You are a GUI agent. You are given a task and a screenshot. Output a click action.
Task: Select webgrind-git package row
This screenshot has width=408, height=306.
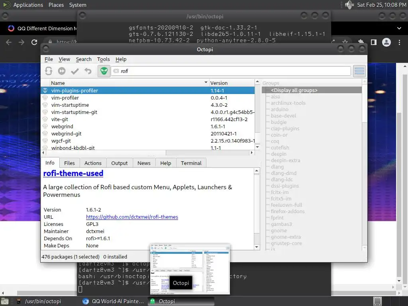click(x=148, y=133)
